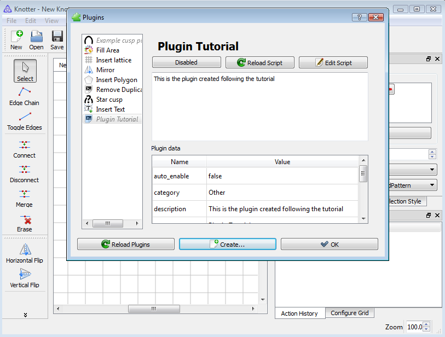Image resolution: width=445 pixels, height=337 pixels.
Task: Click the plugin data table vertical scrollbar
Action: (x=363, y=189)
